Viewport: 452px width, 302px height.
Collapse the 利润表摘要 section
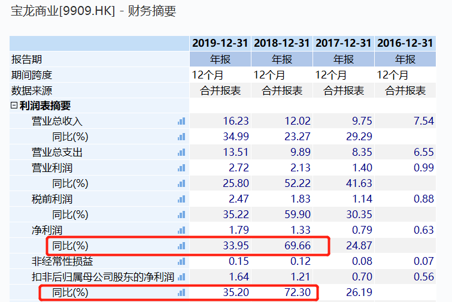(x=14, y=105)
